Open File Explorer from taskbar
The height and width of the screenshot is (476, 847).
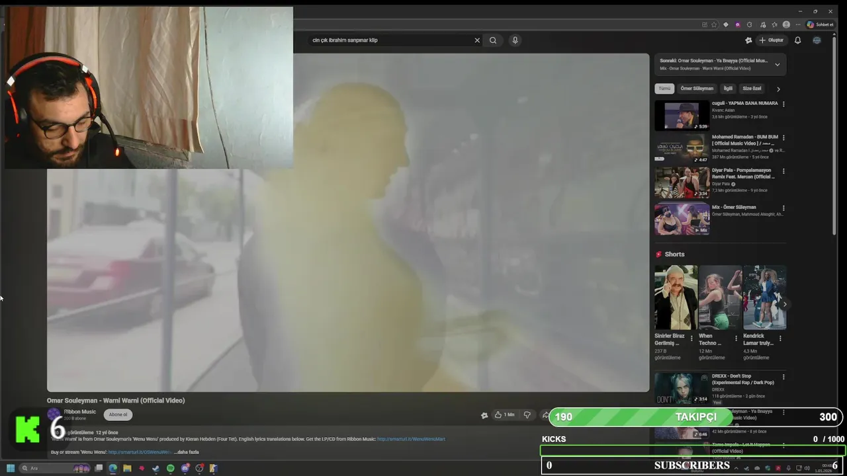[127, 468]
